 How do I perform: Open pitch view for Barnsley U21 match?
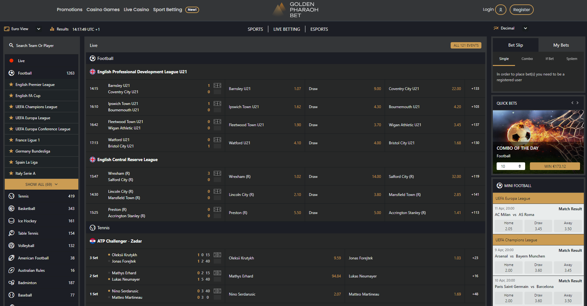pyautogui.click(x=217, y=86)
